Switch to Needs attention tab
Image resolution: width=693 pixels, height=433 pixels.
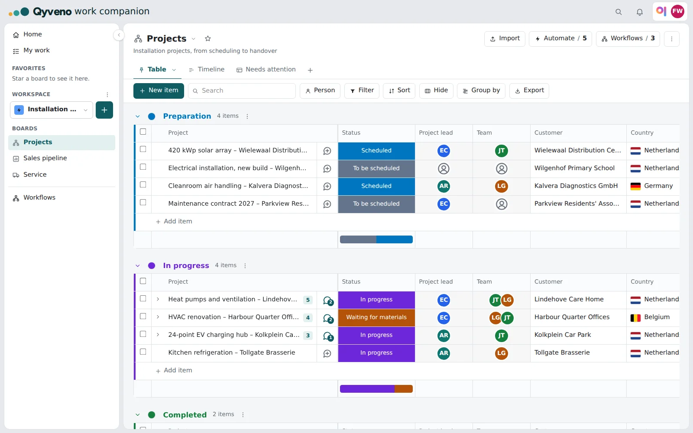click(x=266, y=70)
